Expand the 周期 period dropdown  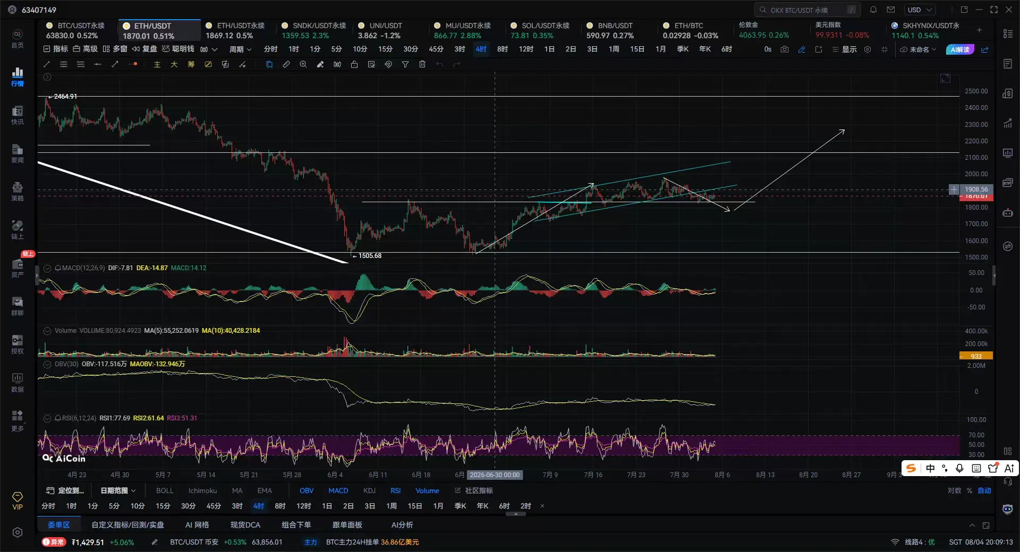click(x=240, y=49)
